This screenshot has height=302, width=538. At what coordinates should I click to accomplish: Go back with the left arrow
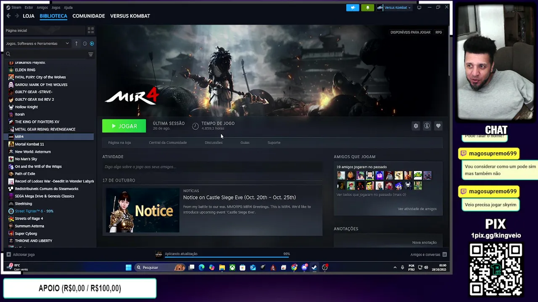pyautogui.click(x=8, y=16)
